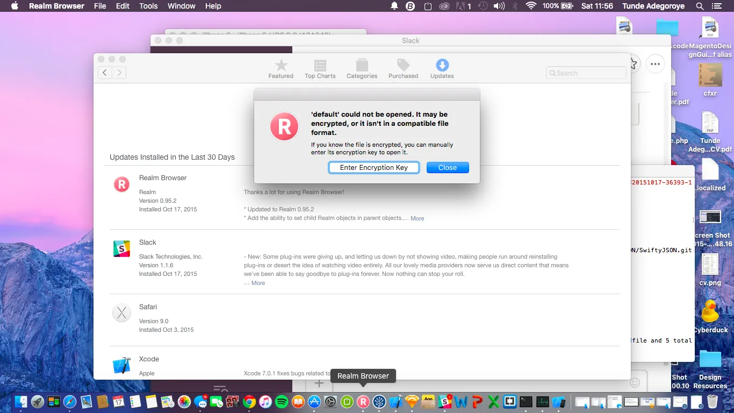This screenshot has height=413, width=734.
Task: Click the Slack window more options button
Action: (654, 64)
